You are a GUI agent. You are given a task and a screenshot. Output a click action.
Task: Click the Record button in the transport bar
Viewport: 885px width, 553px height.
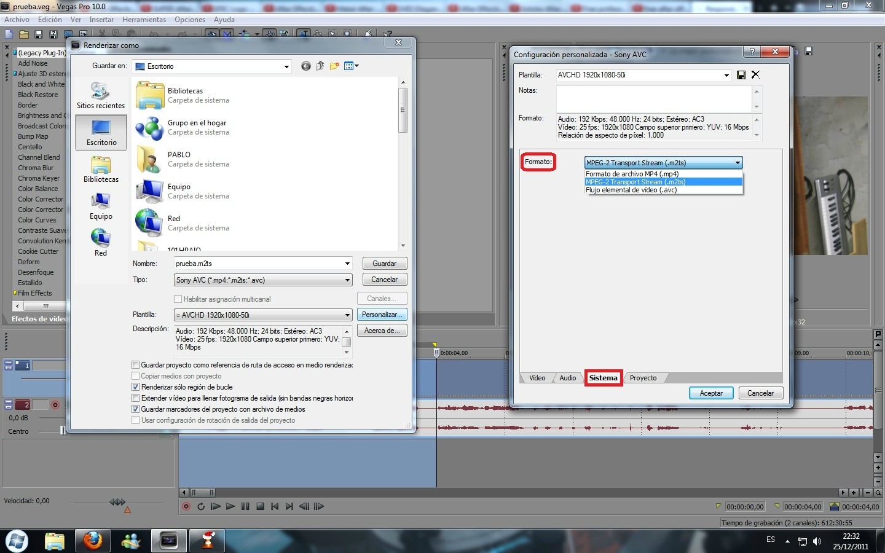coord(186,506)
